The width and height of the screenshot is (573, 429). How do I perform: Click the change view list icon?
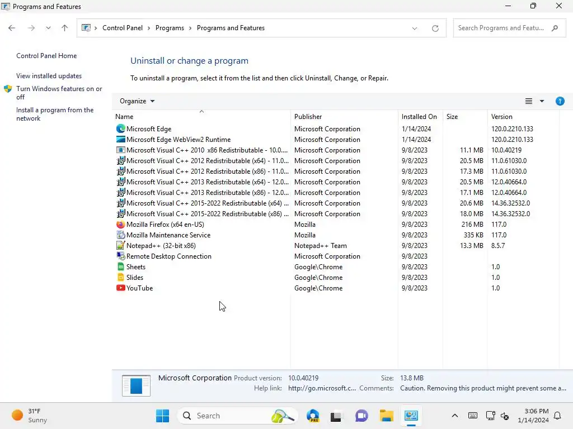(x=528, y=101)
